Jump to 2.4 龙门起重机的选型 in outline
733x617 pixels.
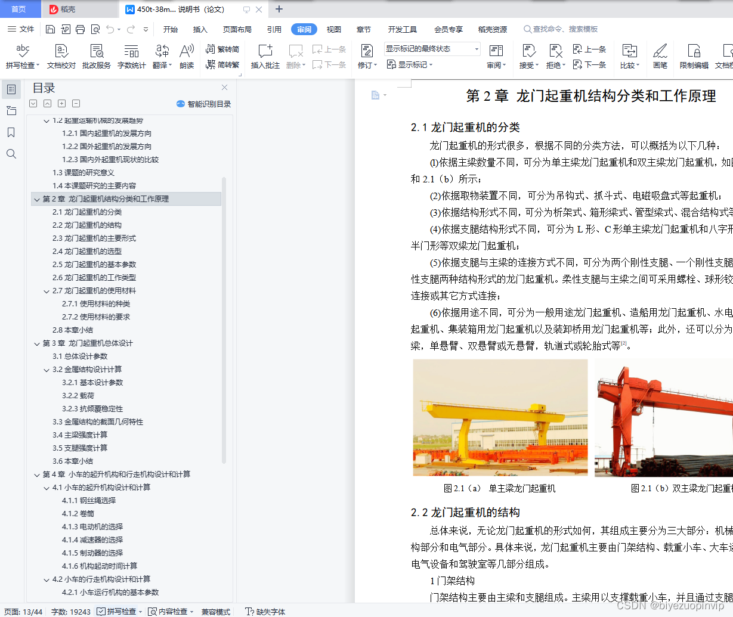(87, 252)
